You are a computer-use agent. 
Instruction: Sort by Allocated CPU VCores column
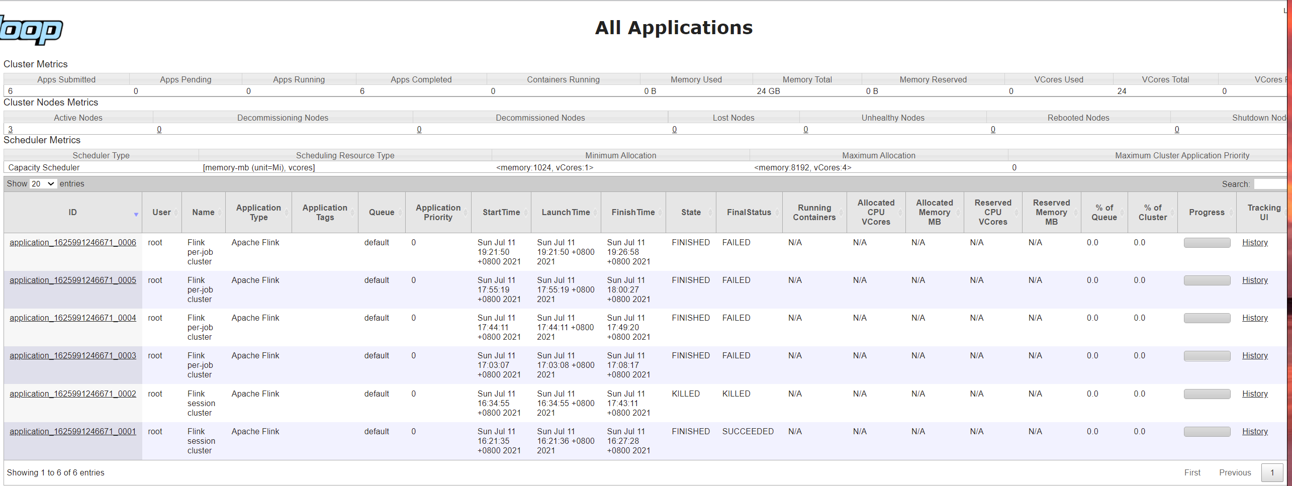876,213
